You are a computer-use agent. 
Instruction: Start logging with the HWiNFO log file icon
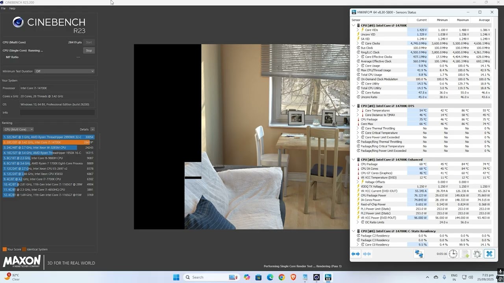[465, 254]
